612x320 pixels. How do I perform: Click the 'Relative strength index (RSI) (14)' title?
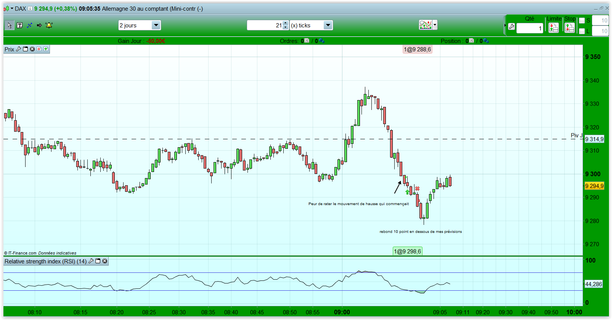[46, 261]
